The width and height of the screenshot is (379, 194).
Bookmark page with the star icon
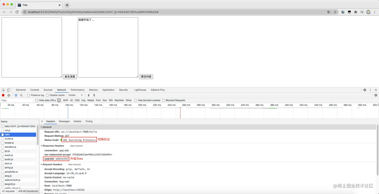tap(335, 12)
